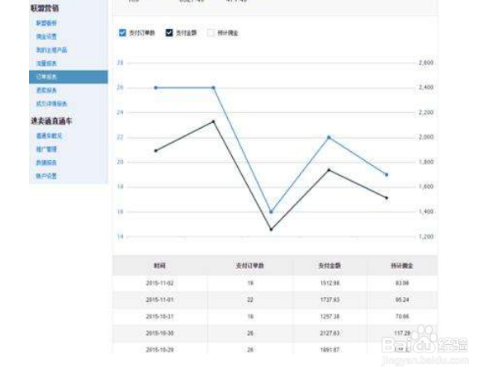Click the commission cell 83.98

402,283
